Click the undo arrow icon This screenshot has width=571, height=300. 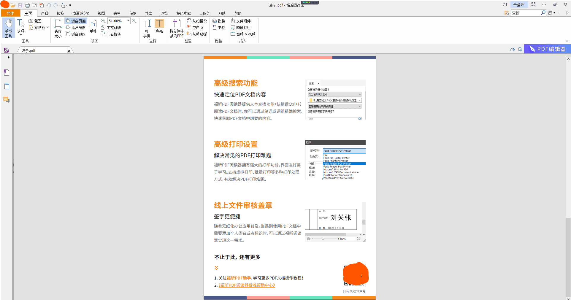point(49,5)
